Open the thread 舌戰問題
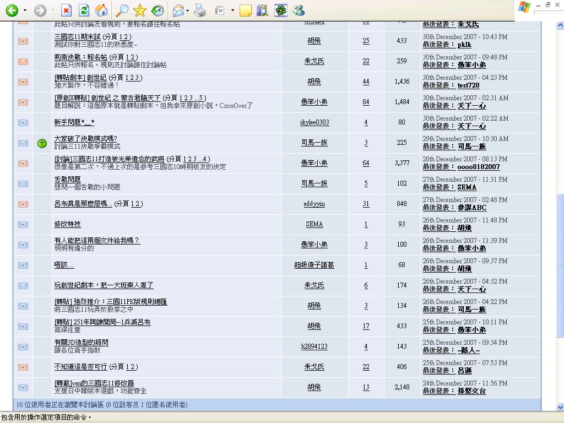The height and width of the screenshot is (423, 564). (67, 180)
